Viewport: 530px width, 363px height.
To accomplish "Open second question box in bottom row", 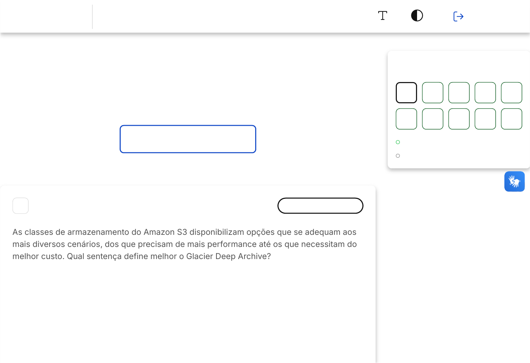I will click(433, 119).
